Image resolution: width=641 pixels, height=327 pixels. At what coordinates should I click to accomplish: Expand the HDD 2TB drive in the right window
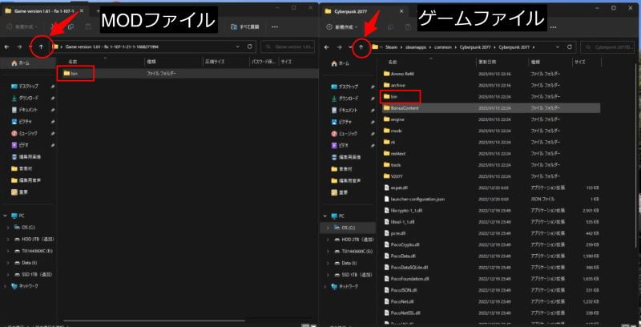click(x=328, y=240)
